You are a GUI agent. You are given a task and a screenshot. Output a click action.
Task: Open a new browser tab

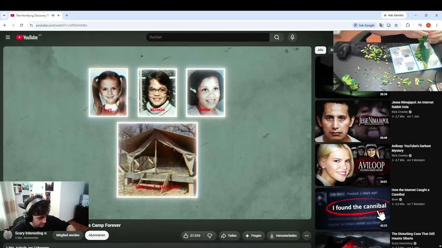pyautogui.click(x=67, y=15)
